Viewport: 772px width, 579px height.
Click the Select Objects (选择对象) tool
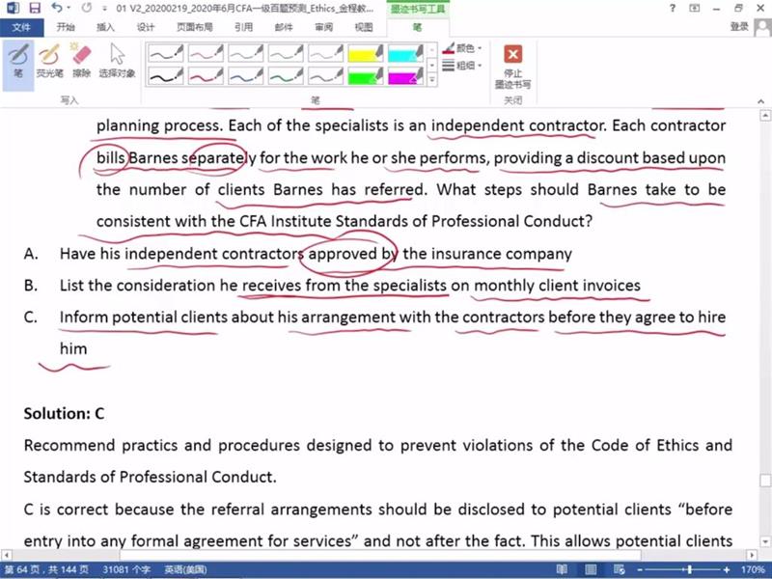[117, 60]
